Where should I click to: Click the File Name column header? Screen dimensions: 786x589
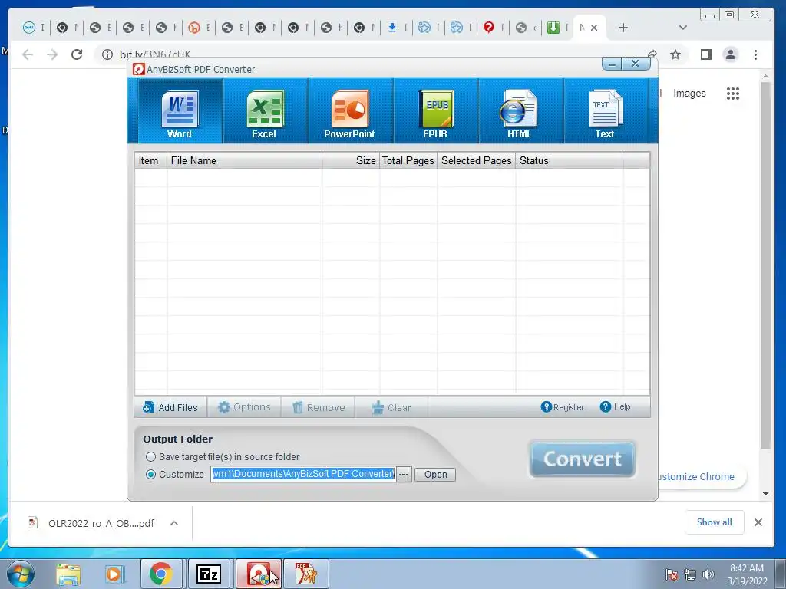pos(244,161)
